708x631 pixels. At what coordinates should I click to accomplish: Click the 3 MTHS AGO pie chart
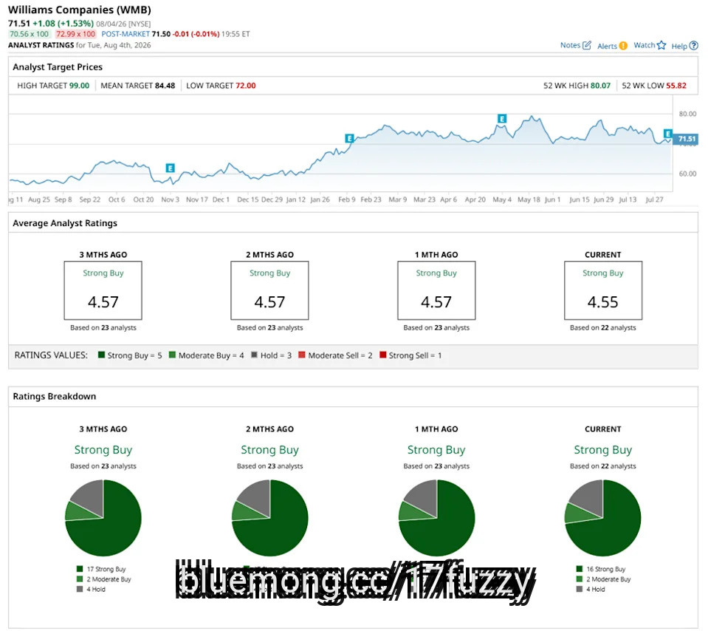click(103, 518)
